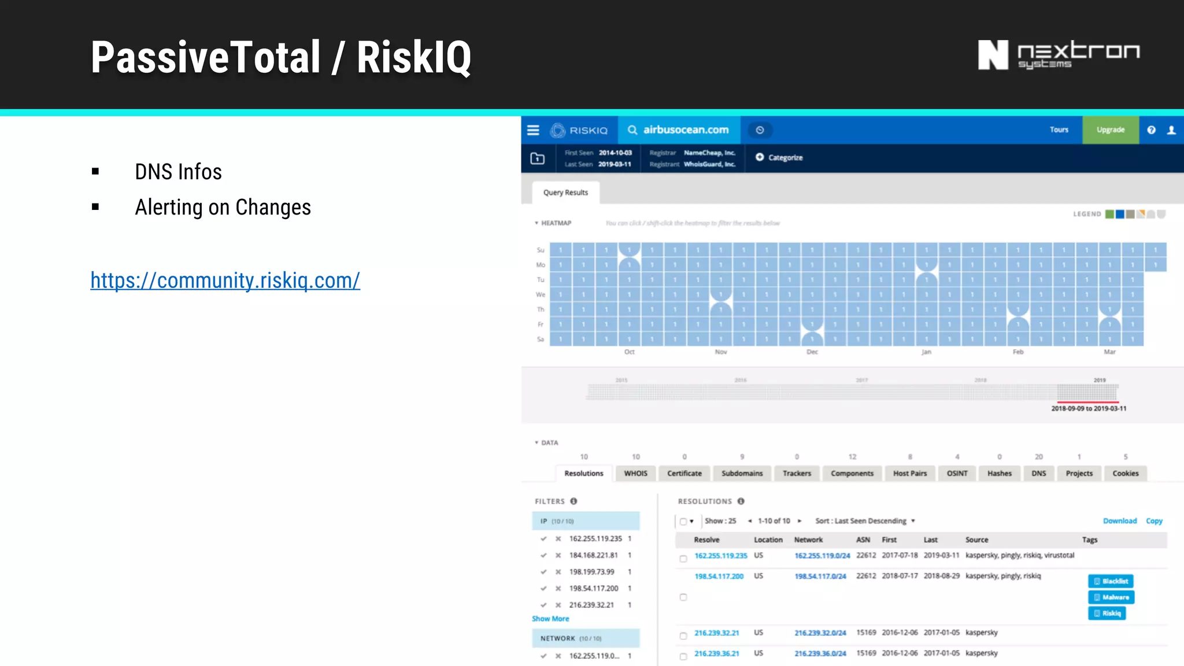This screenshot has width=1184, height=666.
Task: Copy the resolutions results
Action: (1154, 521)
